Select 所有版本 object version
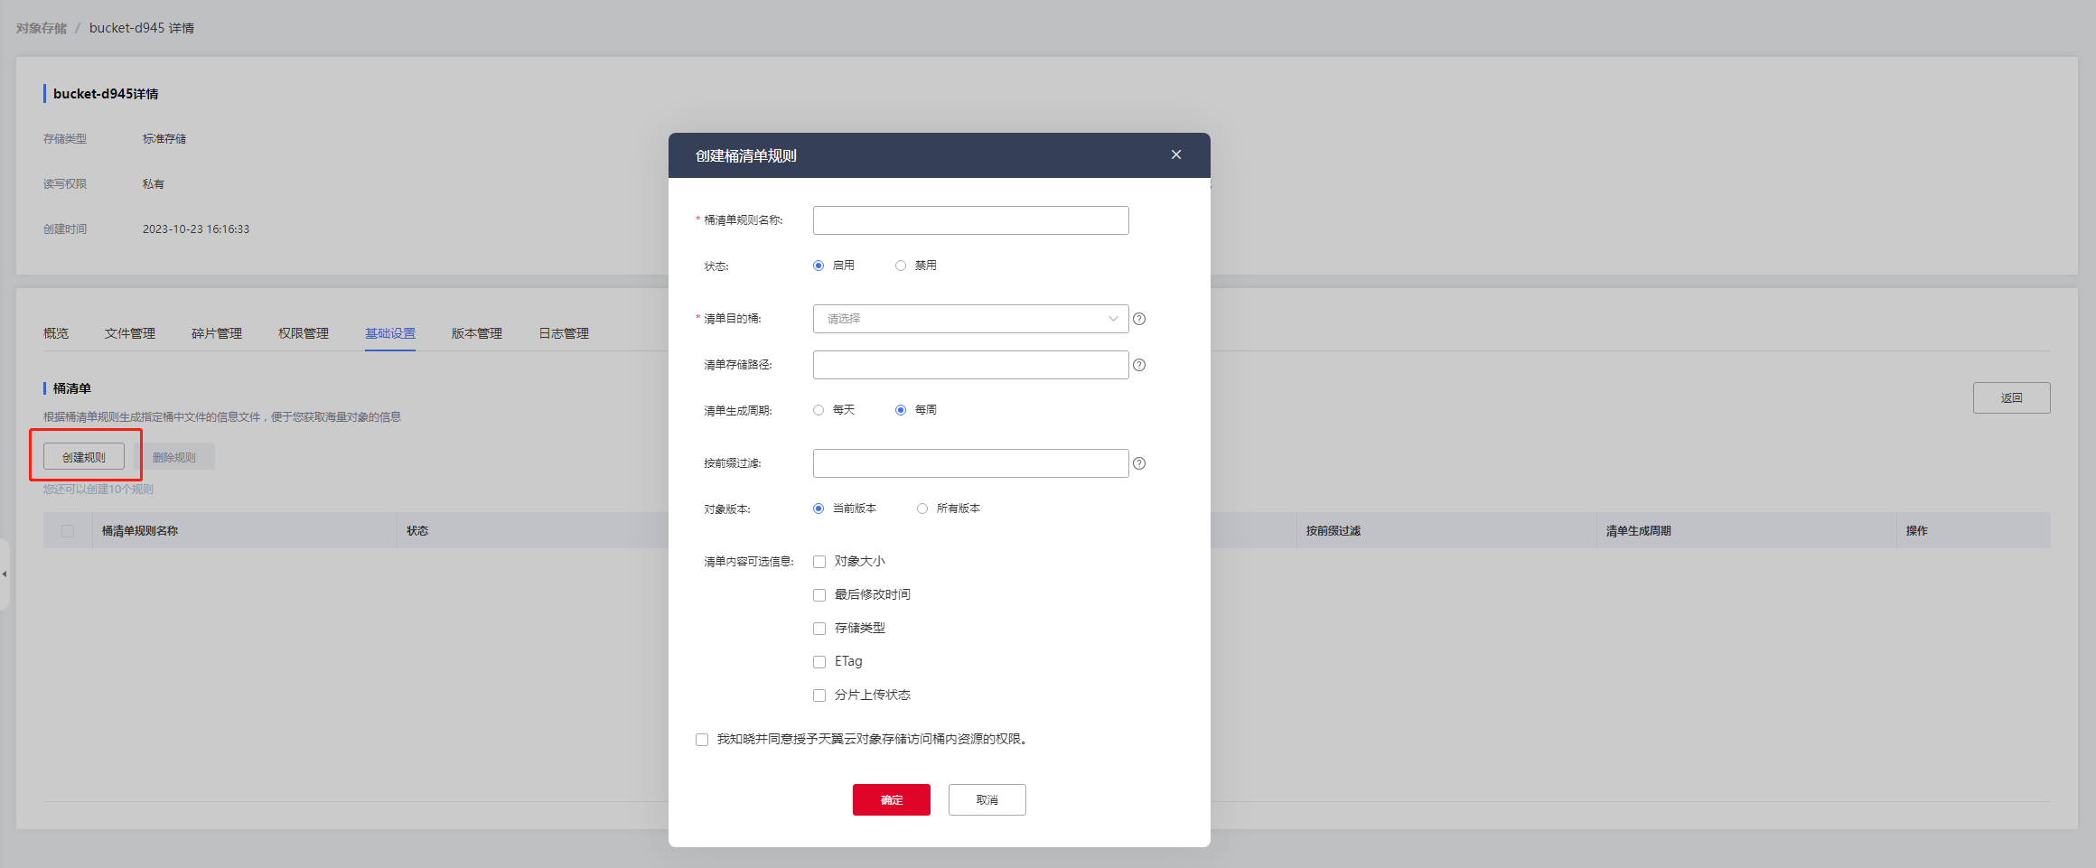Screen dimensions: 2096x868 922,509
